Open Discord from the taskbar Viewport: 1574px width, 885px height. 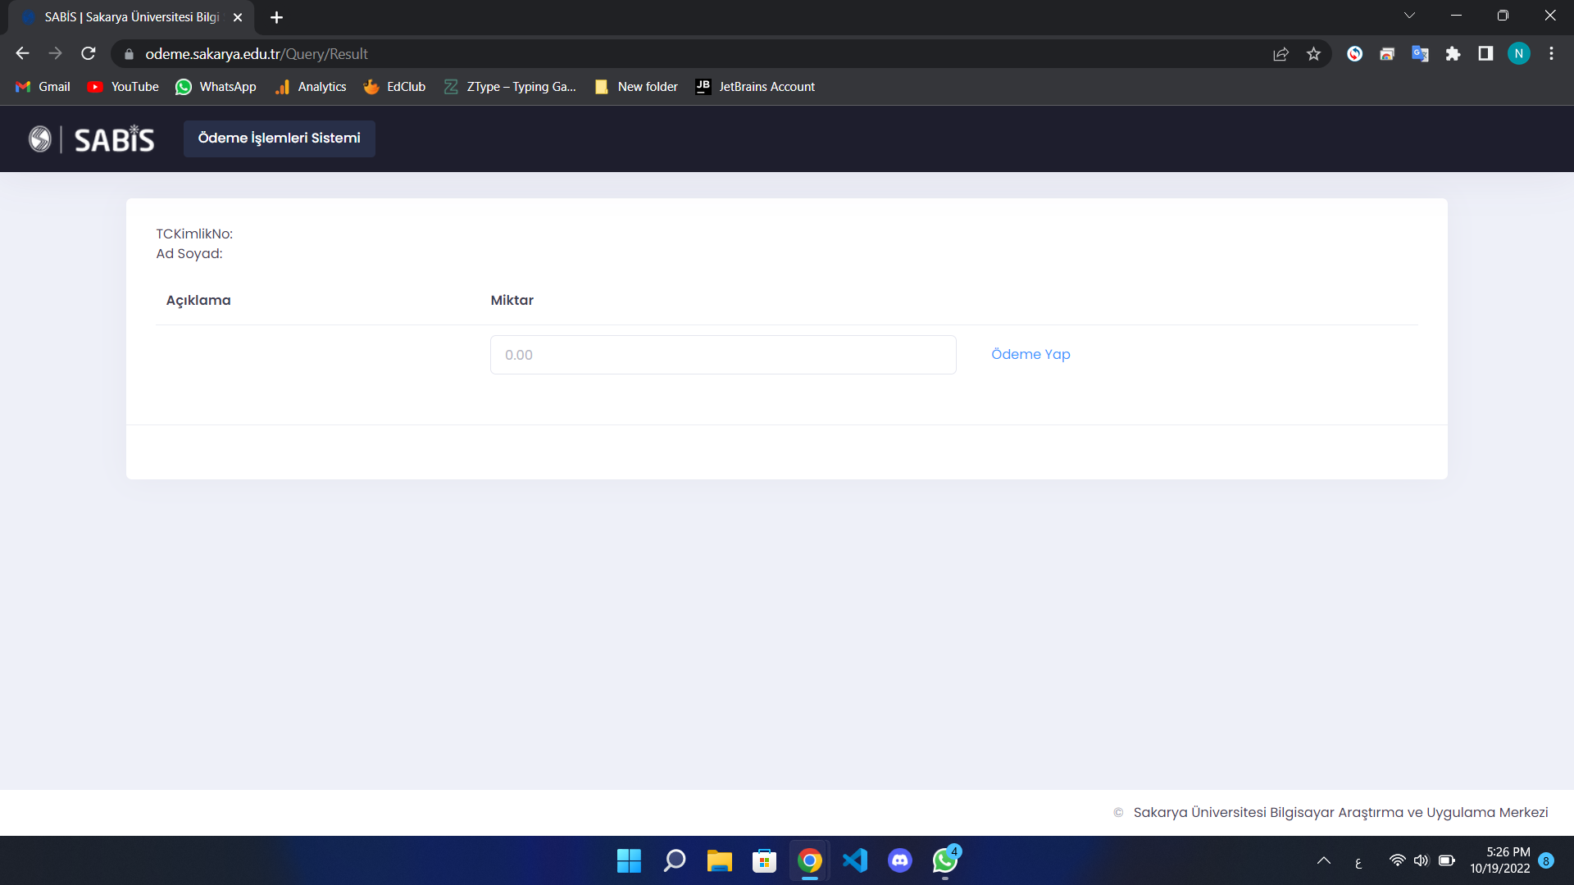[900, 860]
